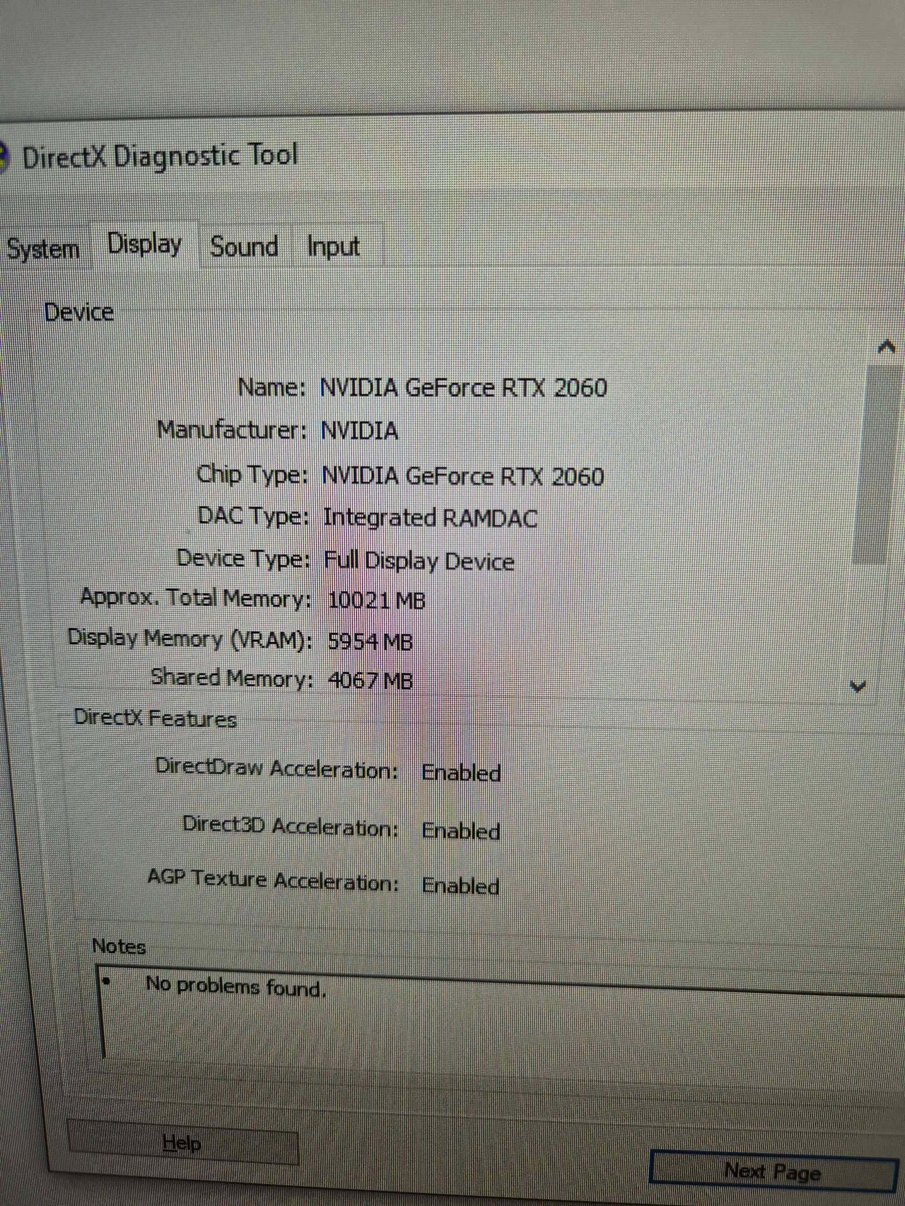The image size is (905, 1206).
Task: Click the Help button
Action: pyautogui.click(x=182, y=1143)
